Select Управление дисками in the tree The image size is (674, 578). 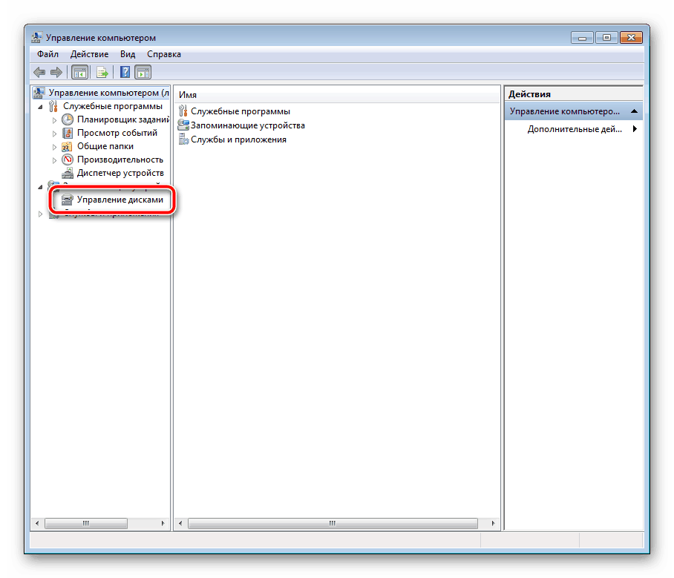[x=120, y=200]
